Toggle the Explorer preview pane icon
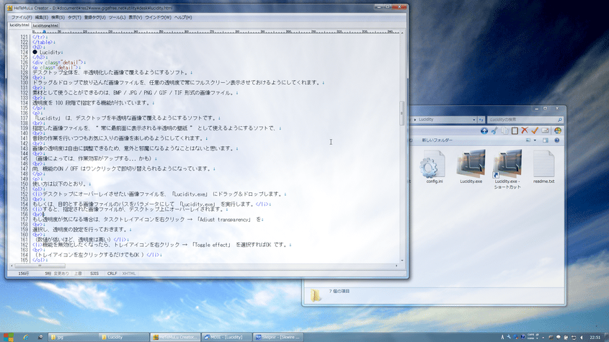Image resolution: width=609 pixels, height=342 pixels. pos(546,140)
